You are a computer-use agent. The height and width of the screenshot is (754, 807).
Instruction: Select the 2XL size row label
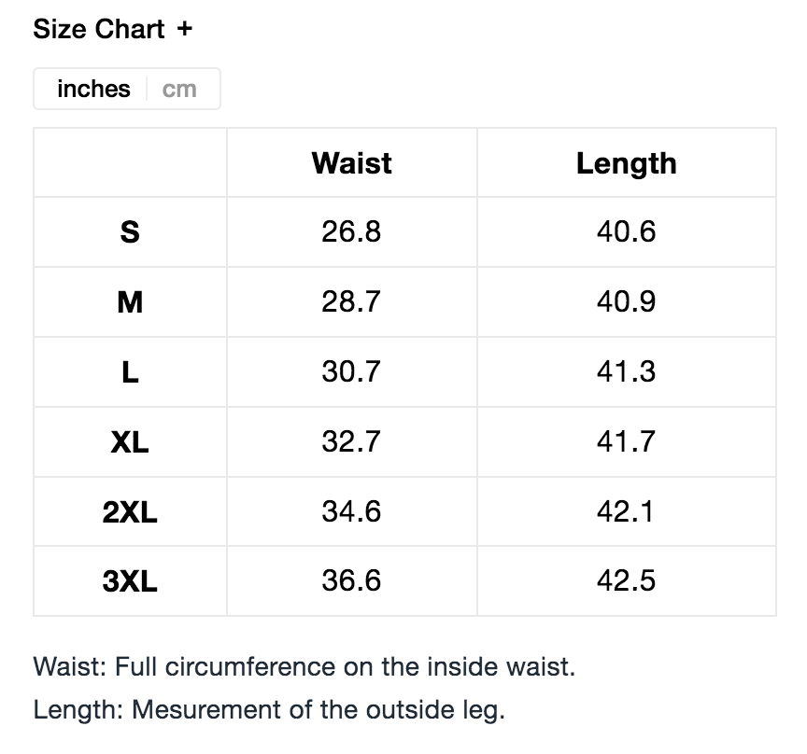tap(130, 511)
